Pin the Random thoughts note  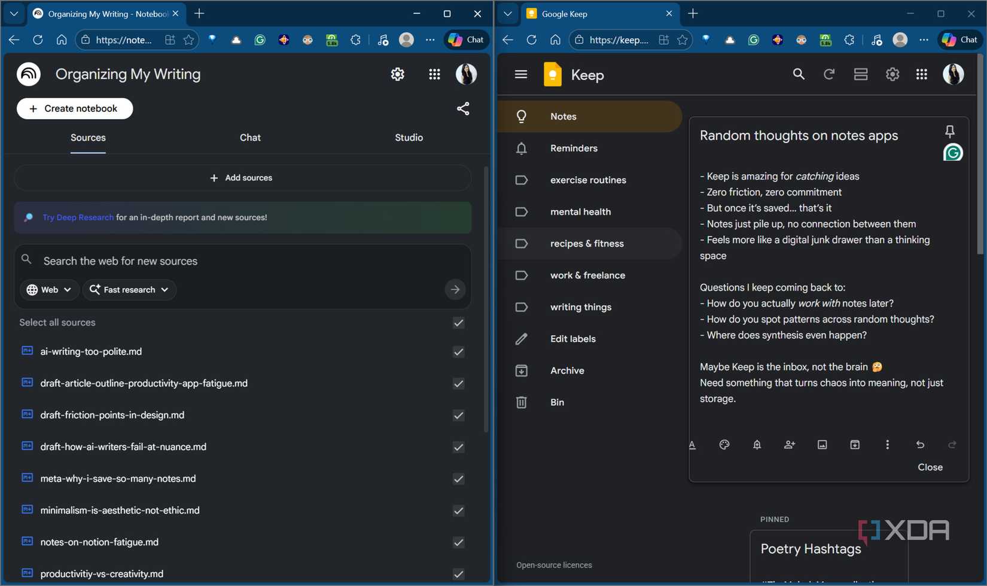(950, 131)
